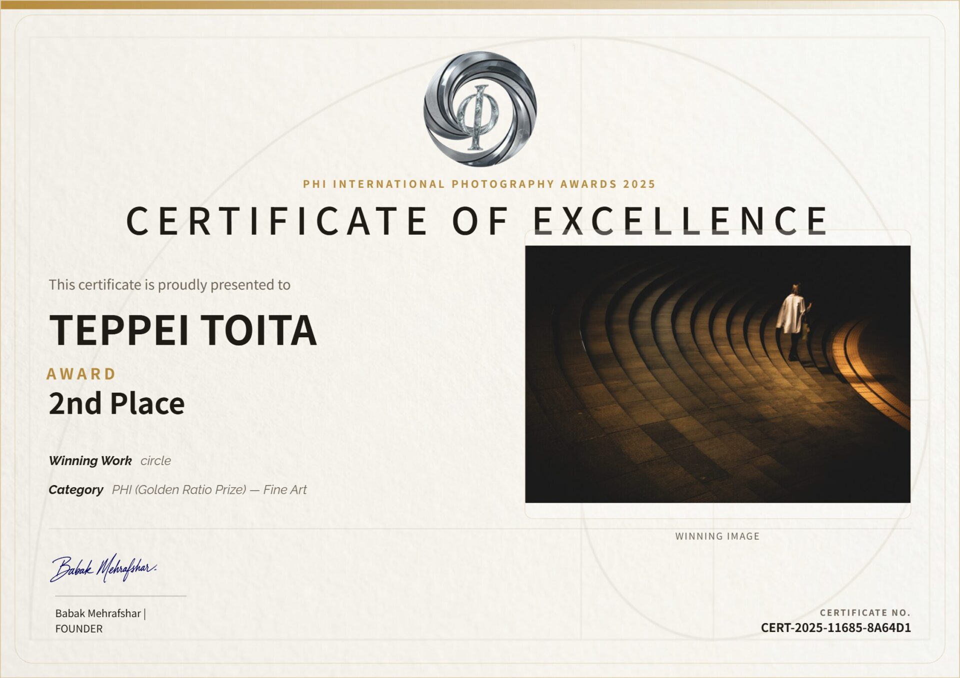Click the 'WINNING IMAGE' caption
960x678 pixels.
click(x=717, y=536)
